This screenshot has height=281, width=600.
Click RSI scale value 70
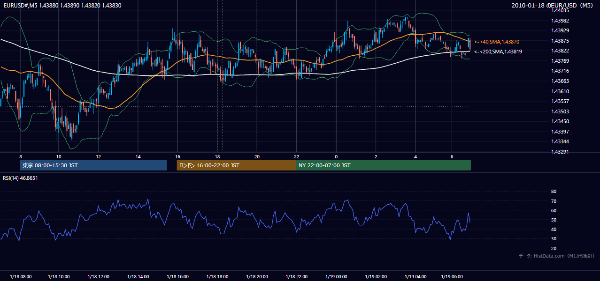[554, 201]
